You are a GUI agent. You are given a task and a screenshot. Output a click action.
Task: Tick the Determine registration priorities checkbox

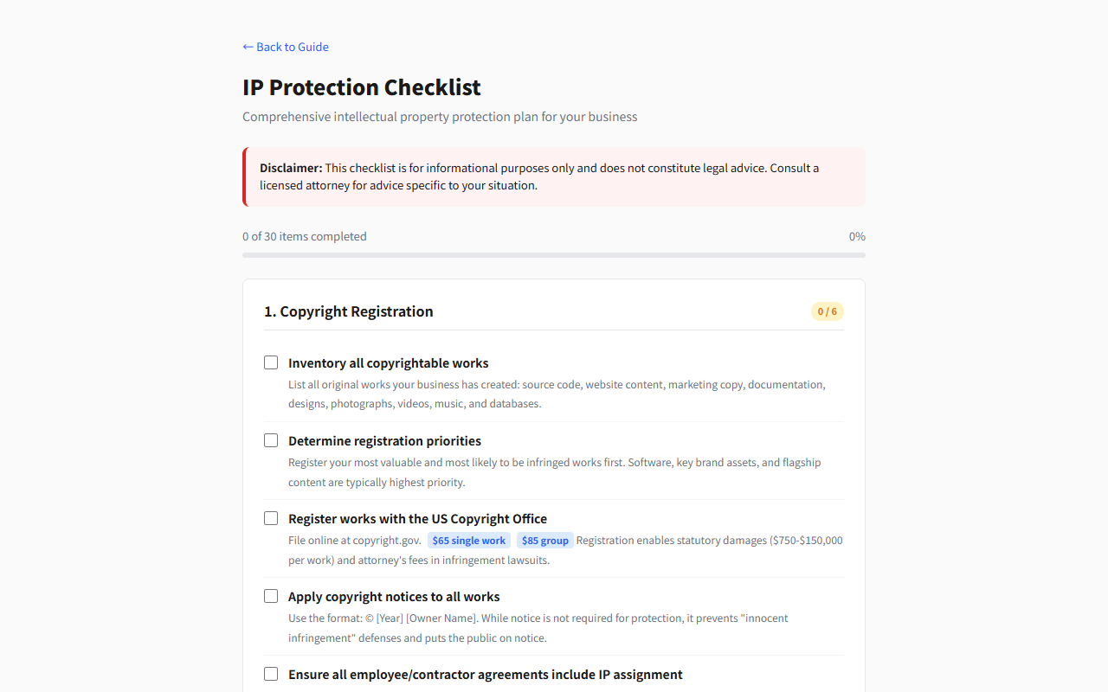pyautogui.click(x=271, y=440)
